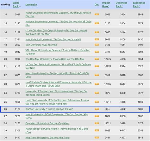This screenshot has height=141, width=150.
Task: Open Hung Yen University of Technology and Education link
Action: tap(57, 102)
